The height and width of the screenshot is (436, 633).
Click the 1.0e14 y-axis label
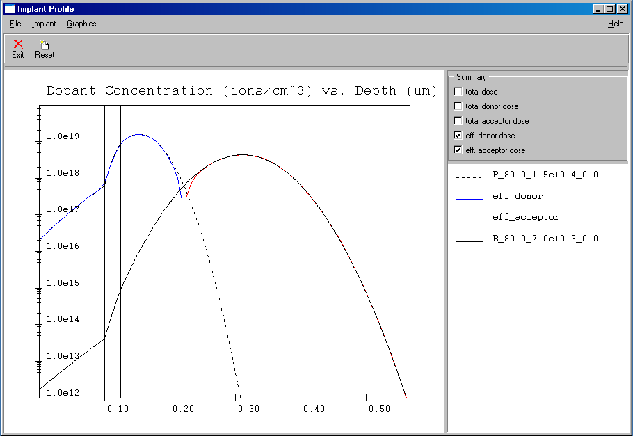[x=63, y=319]
